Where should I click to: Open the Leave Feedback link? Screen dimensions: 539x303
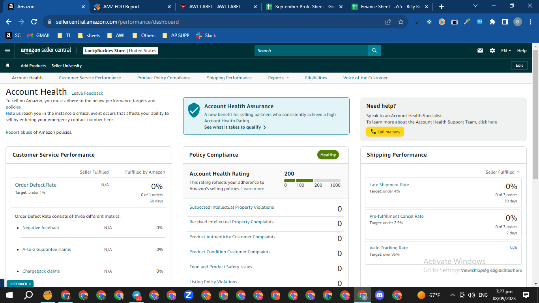(x=87, y=94)
